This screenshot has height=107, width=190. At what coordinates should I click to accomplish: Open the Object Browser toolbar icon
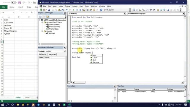94,10
